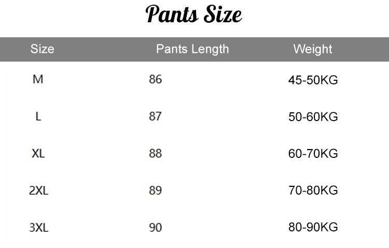
Task: Click the XL size row label
Action: (x=38, y=154)
